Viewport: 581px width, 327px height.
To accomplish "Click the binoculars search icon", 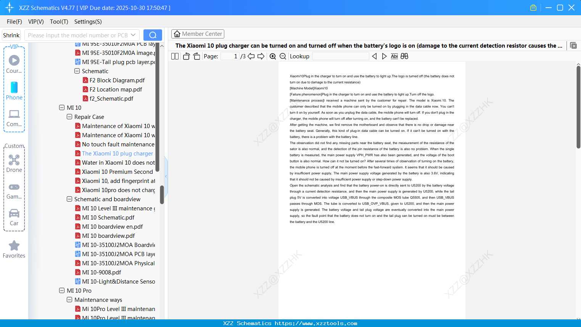I will pyautogui.click(x=404, y=56).
